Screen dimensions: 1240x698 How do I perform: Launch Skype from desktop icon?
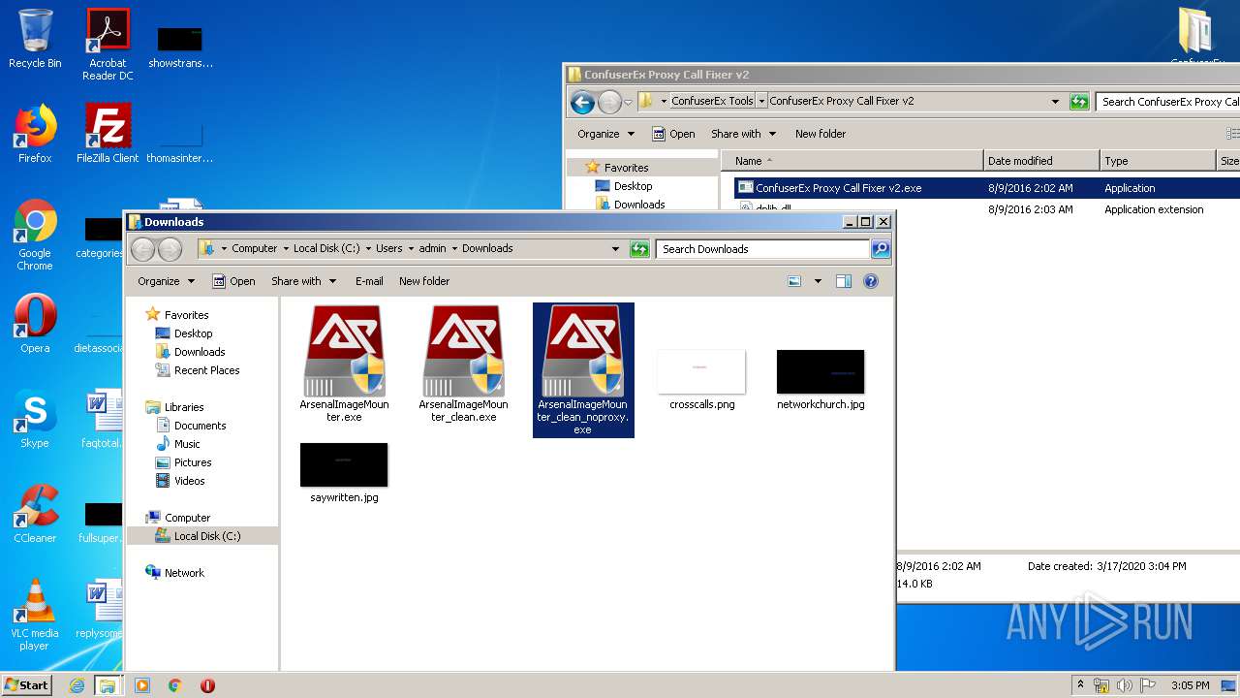click(x=35, y=419)
